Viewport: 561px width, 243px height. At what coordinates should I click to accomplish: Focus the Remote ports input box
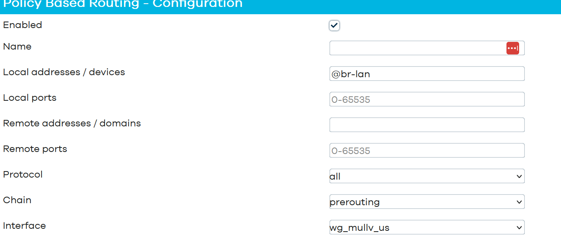(x=427, y=151)
